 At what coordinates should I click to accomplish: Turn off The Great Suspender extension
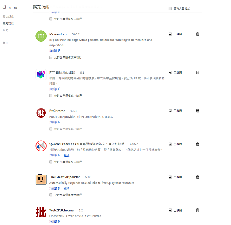tap(170, 177)
